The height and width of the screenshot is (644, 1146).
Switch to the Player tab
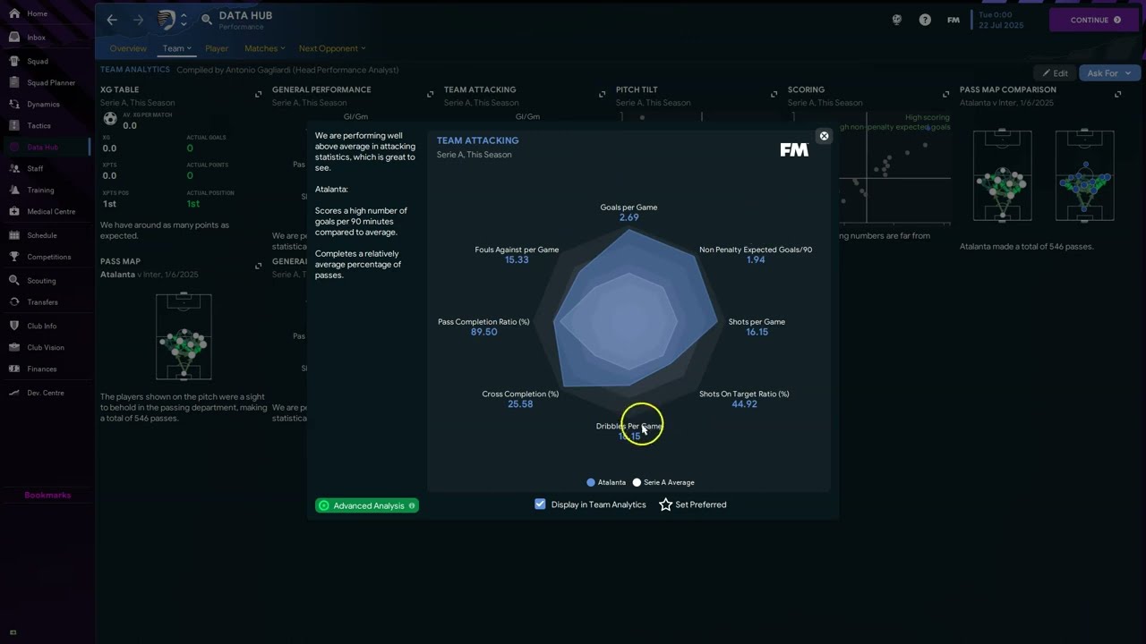217,48
